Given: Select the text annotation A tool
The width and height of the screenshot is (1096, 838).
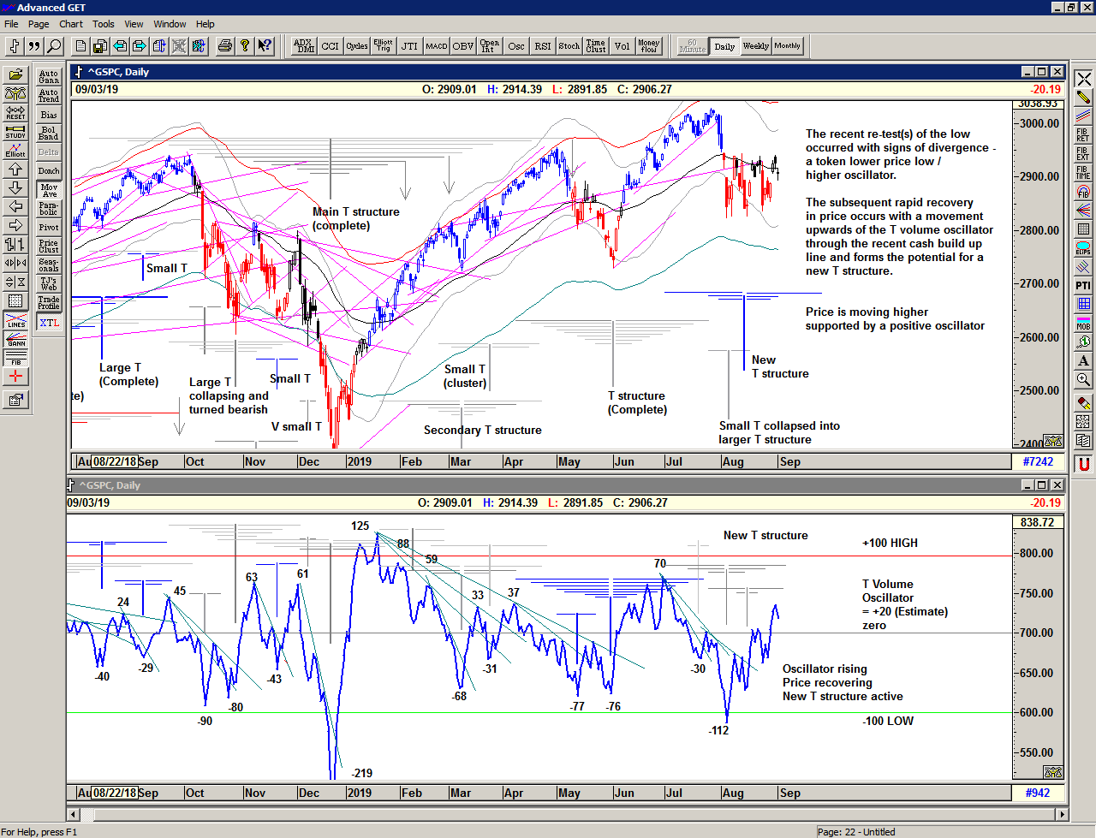Looking at the screenshot, I should coord(1083,361).
